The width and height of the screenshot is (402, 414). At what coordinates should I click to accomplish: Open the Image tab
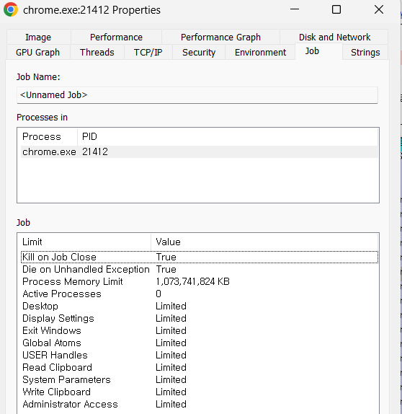coord(38,37)
